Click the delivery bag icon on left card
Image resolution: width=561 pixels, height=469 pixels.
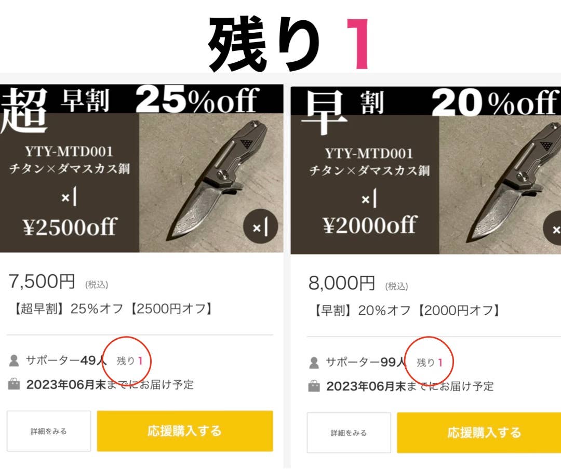coord(14,384)
